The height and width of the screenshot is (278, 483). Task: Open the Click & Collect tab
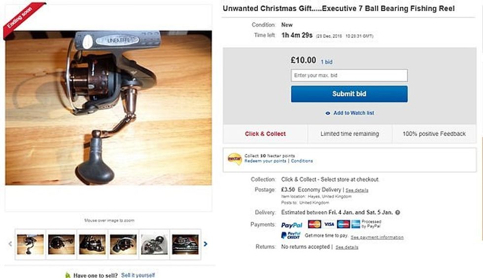coord(265,134)
